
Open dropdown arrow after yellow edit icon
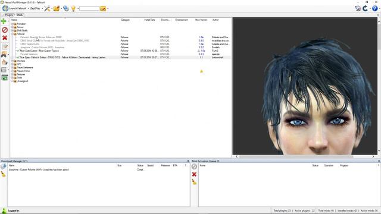pyautogui.click(x=108, y=8)
